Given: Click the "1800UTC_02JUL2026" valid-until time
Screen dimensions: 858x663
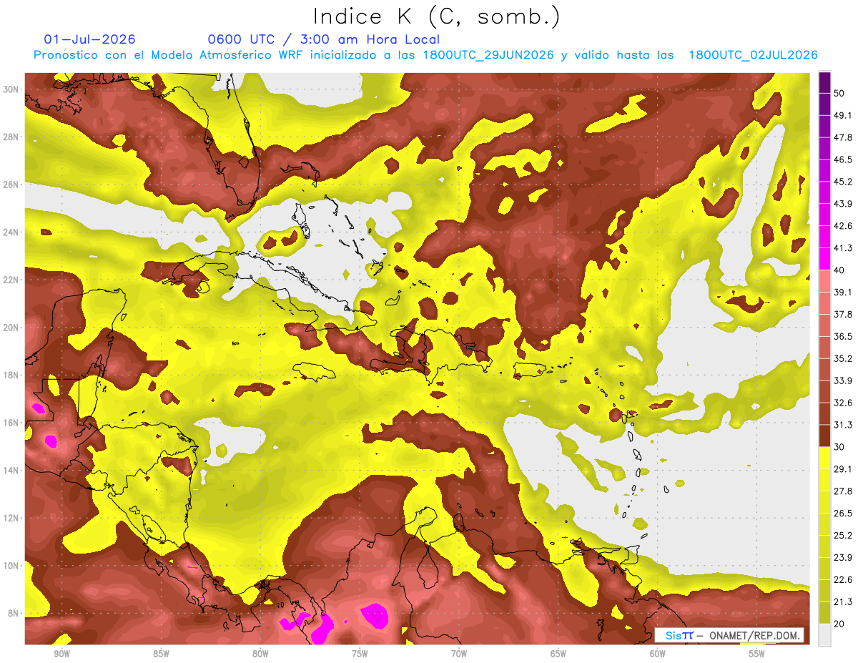Looking at the screenshot, I should coord(753,55).
